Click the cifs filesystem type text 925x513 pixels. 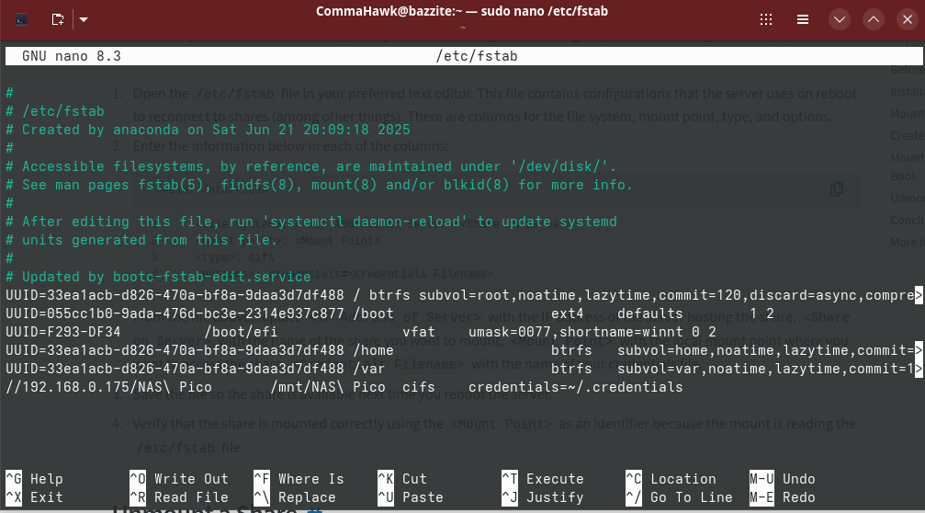click(418, 387)
